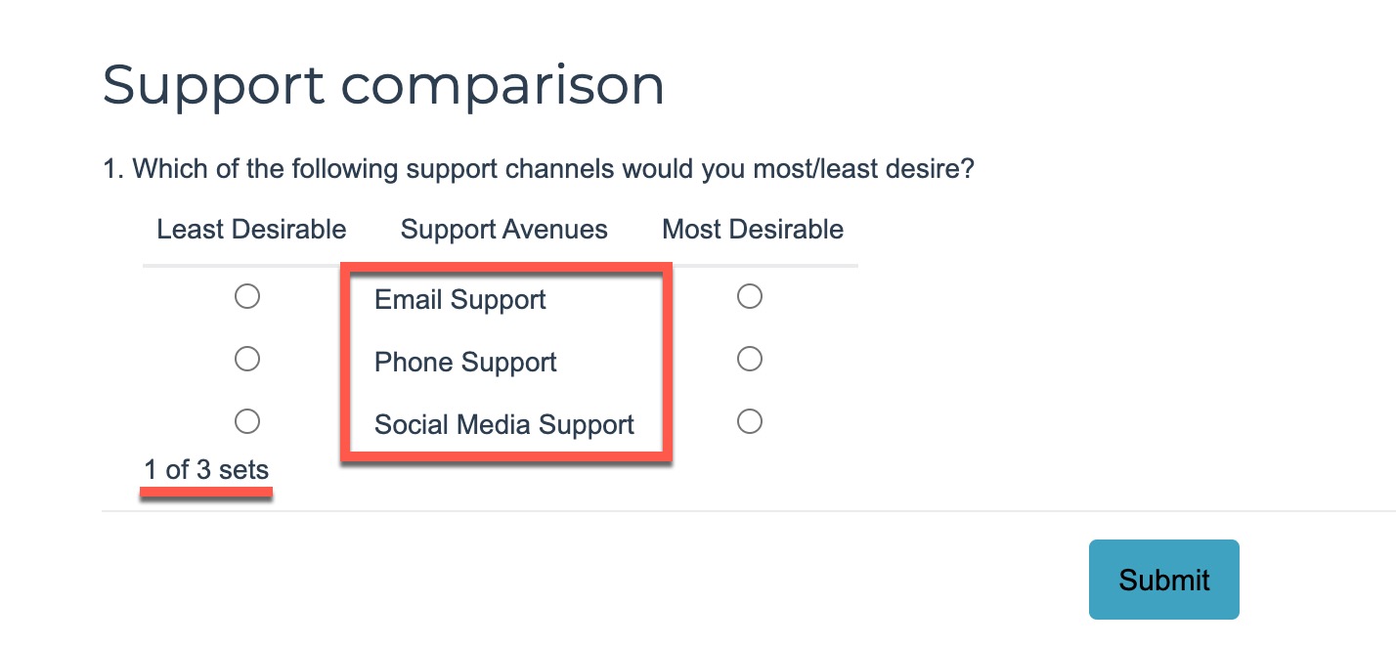
Task: Click the red border around the support avenues list
Action: 668,362
